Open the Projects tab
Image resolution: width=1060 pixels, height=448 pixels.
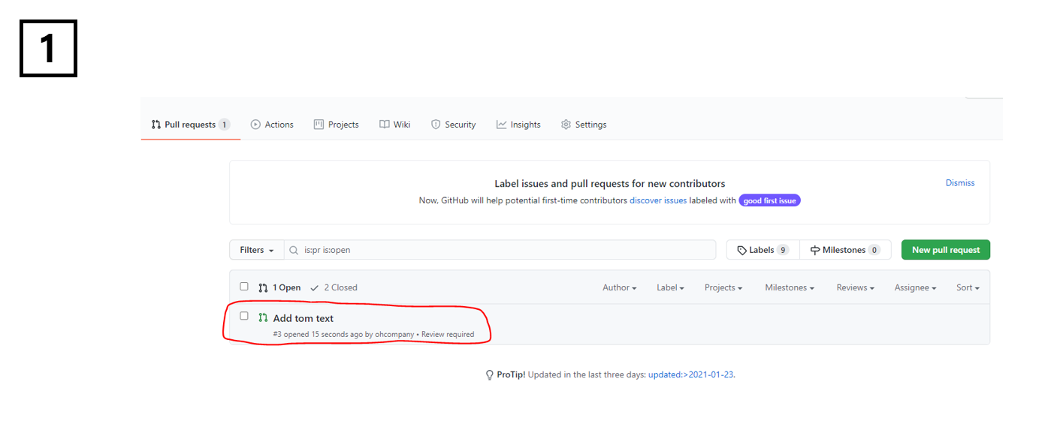click(x=336, y=125)
